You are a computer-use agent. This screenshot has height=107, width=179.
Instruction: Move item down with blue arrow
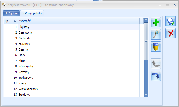point(156,76)
